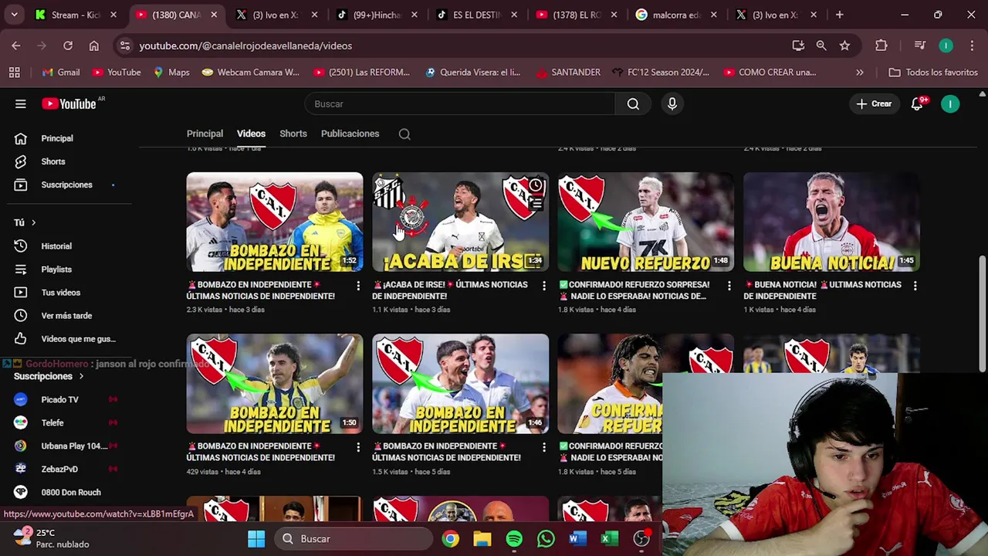
Task: Open Suscripciones in the sidebar
Action: pos(66,185)
